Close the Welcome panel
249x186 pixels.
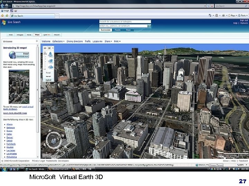point(37,41)
